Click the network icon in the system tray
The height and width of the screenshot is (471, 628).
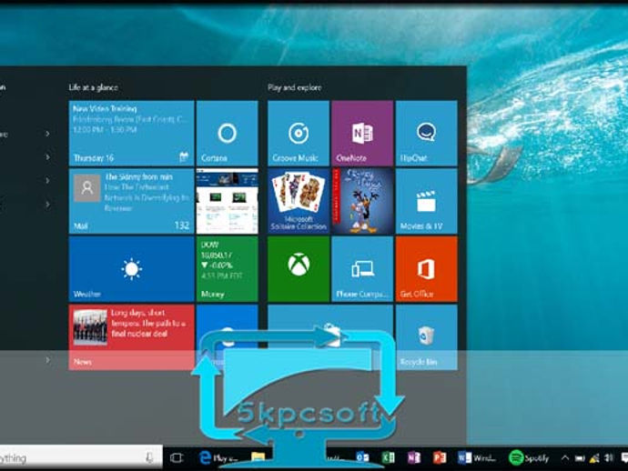point(594,458)
